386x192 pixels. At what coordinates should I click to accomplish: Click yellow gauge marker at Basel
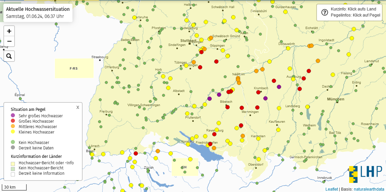[92, 154]
